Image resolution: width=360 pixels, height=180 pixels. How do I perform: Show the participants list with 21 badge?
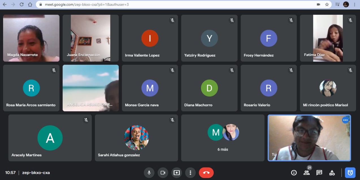point(306,173)
